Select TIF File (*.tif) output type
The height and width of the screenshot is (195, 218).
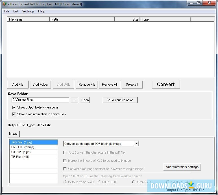click(x=34, y=157)
